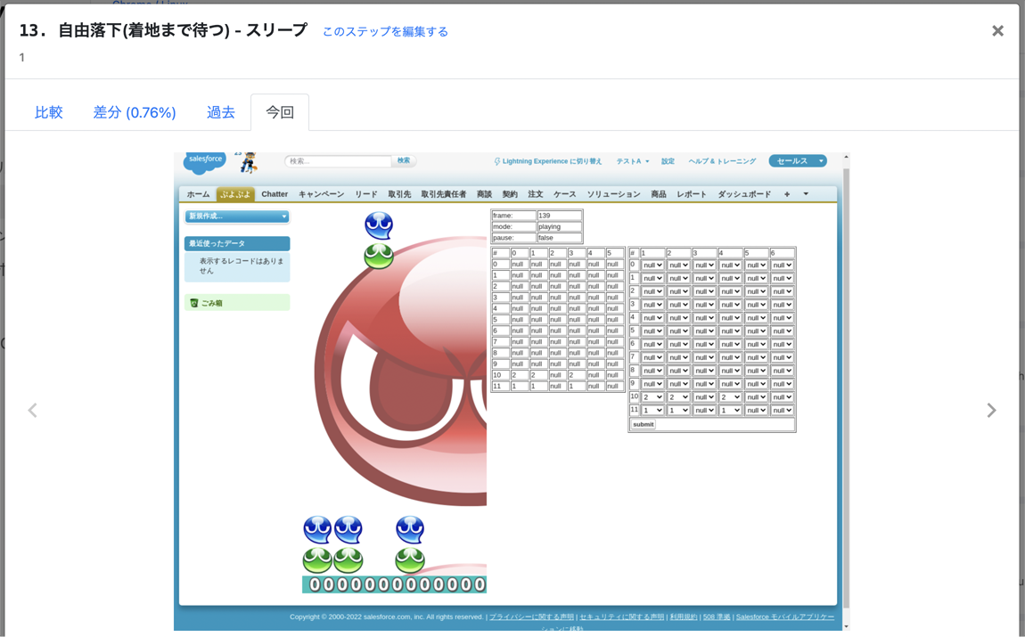The width and height of the screenshot is (1025, 637).
Task: Click the scroll-down arrow of screenshot scrollbar
Action: (x=846, y=626)
